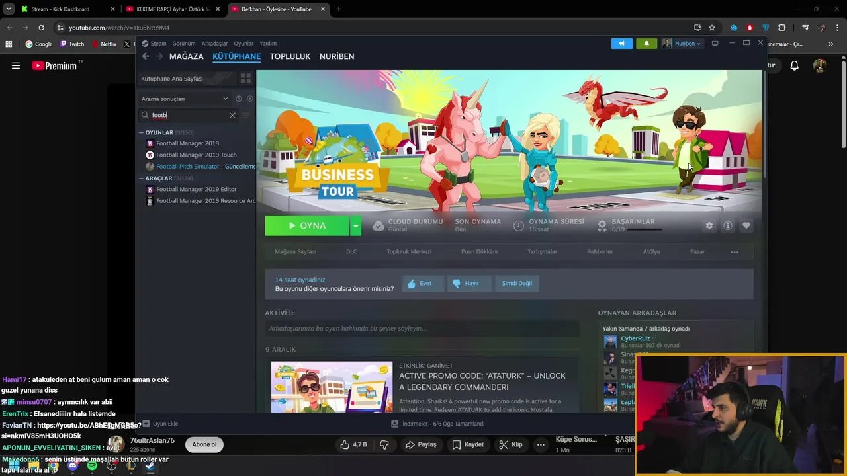847x476 pixels.
Task: Share the video via Paylaş
Action: pyautogui.click(x=421, y=444)
